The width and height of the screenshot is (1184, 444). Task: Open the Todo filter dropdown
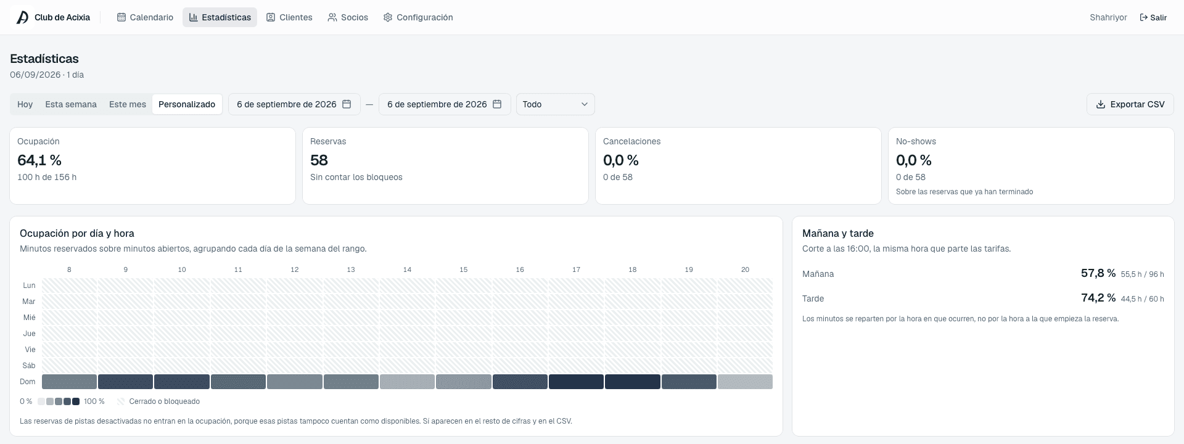556,104
